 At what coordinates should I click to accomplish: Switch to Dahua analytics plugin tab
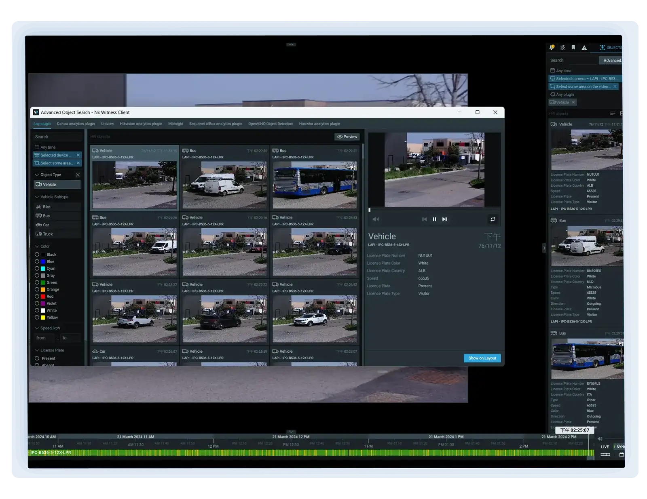76,124
